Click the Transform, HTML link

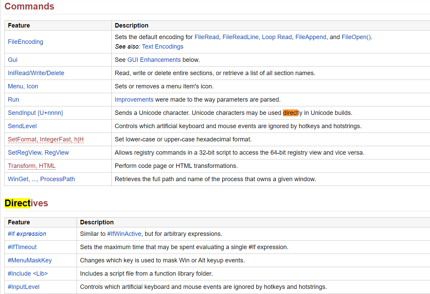32,166
